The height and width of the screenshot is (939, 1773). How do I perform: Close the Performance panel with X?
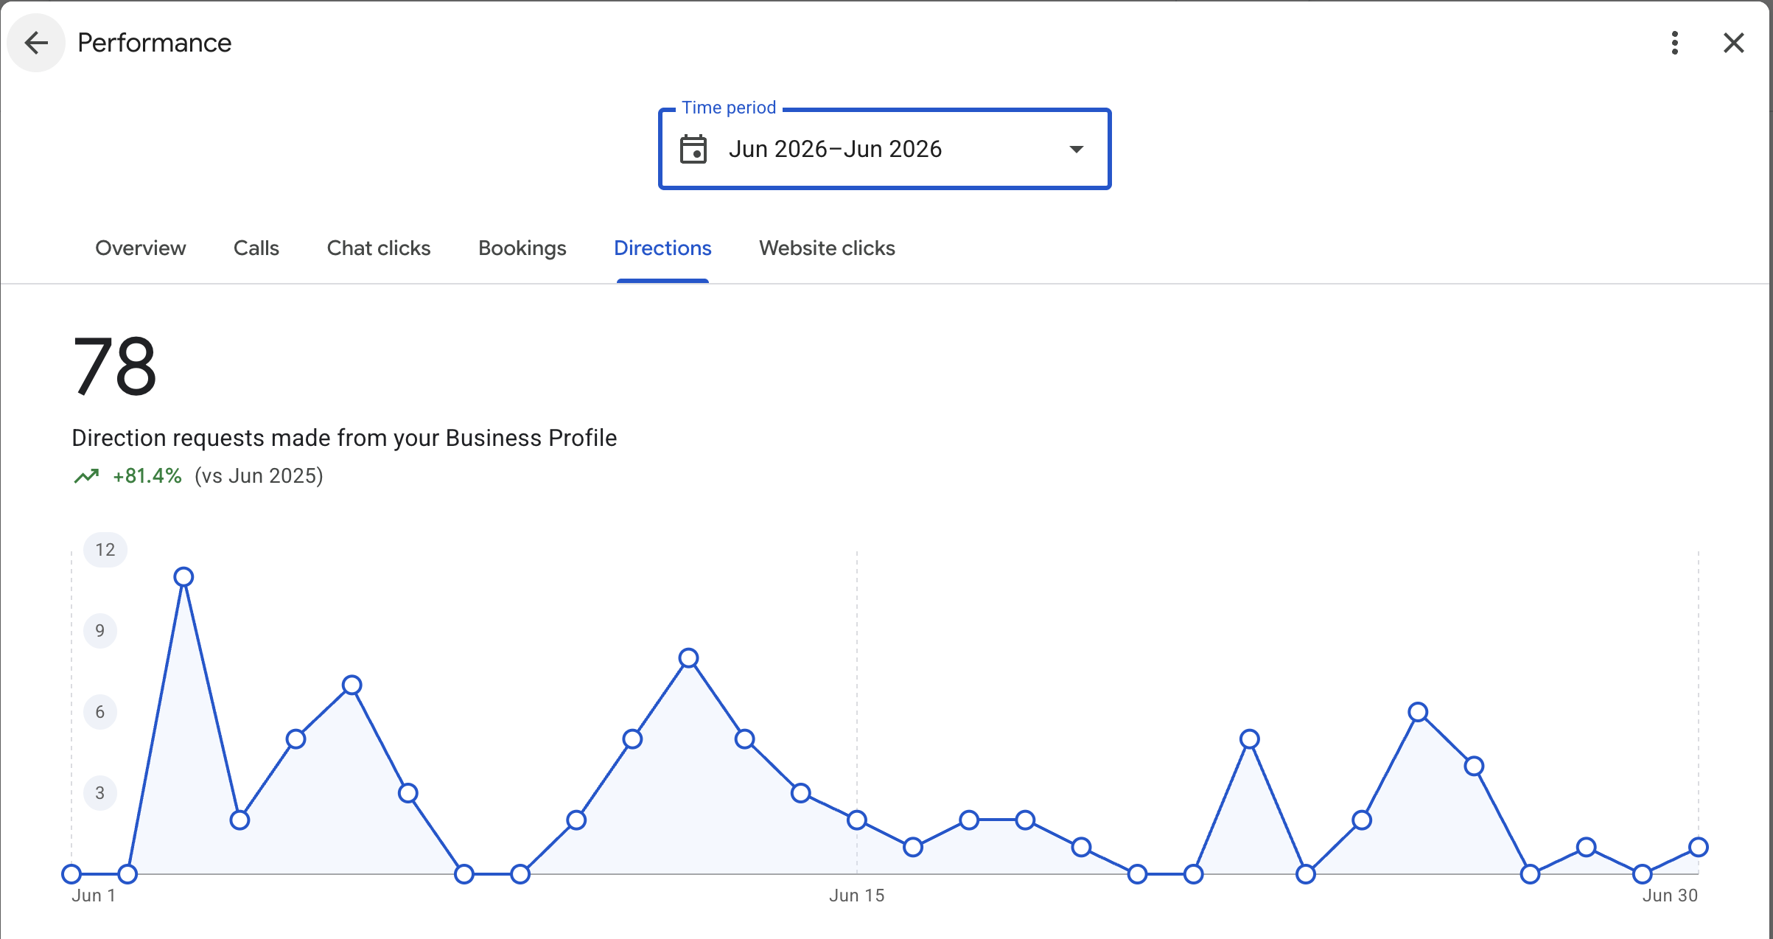[x=1734, y=43]
